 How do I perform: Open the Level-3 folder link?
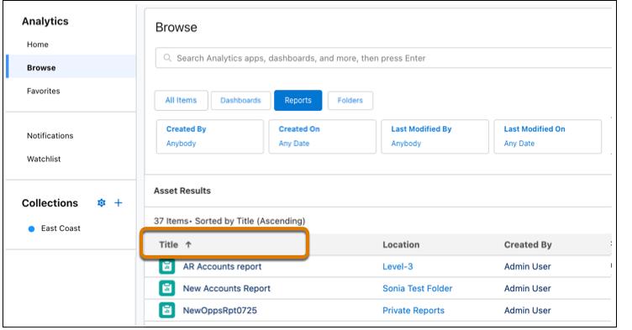tap(398, 266)
